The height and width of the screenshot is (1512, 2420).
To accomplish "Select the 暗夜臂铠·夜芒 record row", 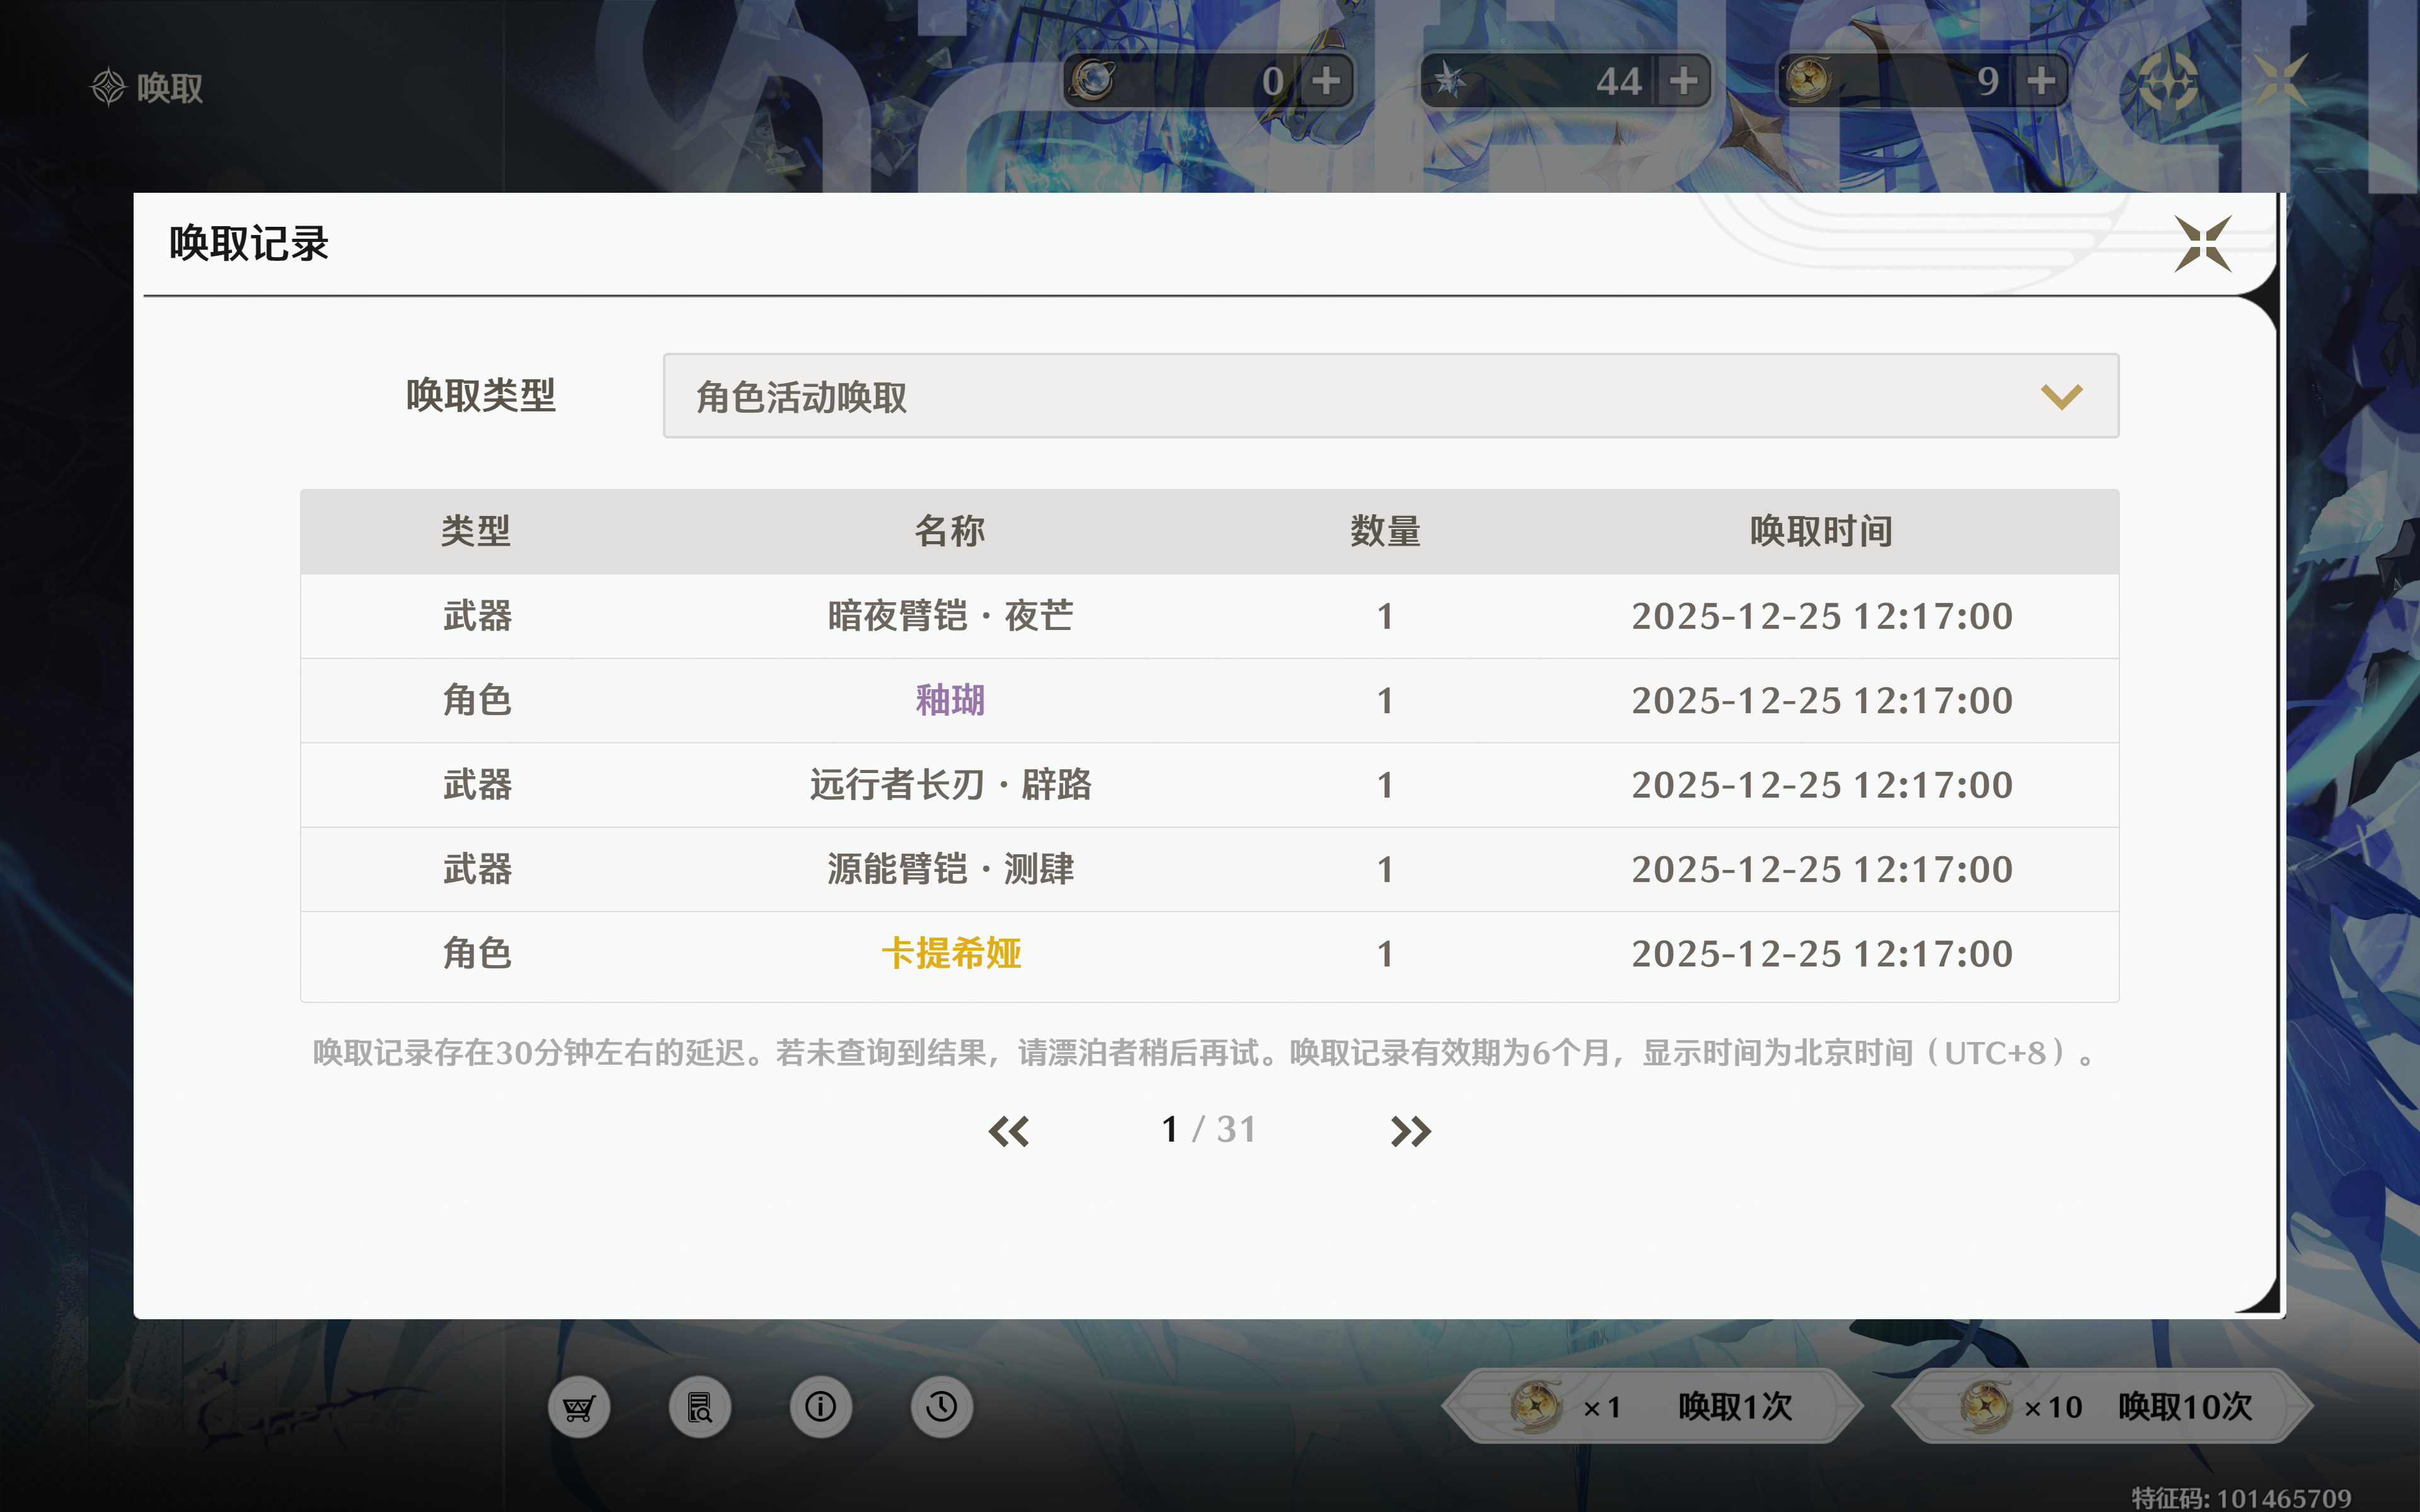I will (950, 616).
